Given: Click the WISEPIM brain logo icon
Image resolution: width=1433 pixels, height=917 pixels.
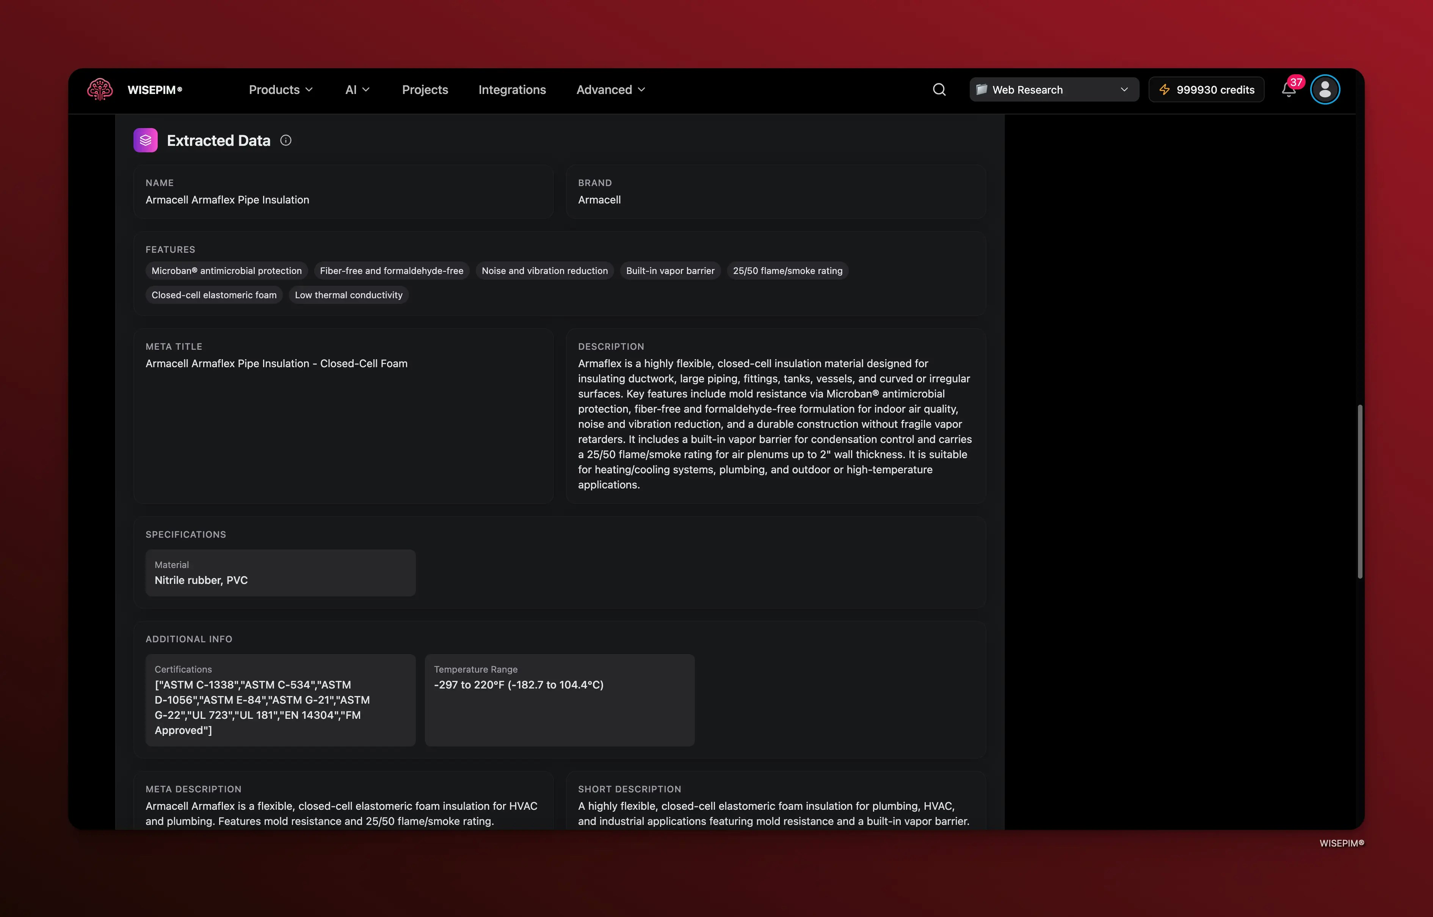Looking at the screenshot, I should coord(99,89).
